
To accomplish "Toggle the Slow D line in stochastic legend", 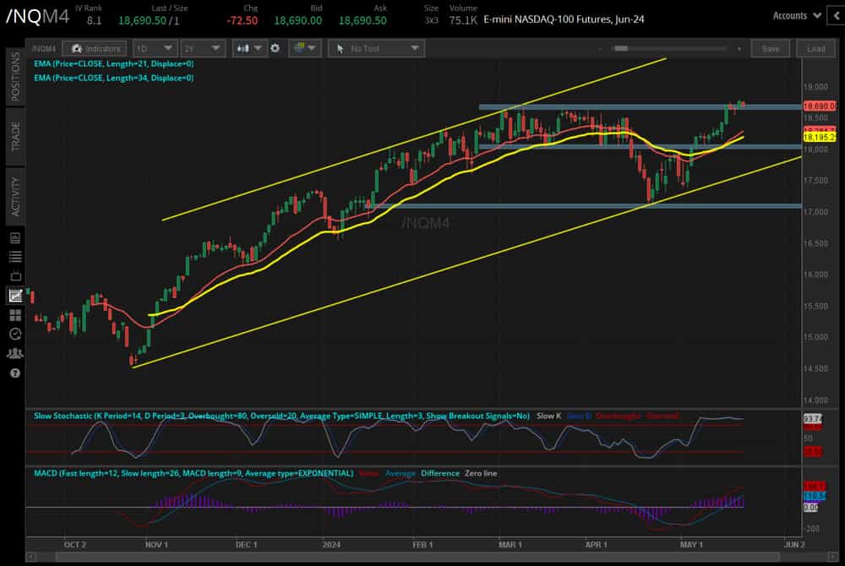I will pyautogui.click(x=578, y=416).
